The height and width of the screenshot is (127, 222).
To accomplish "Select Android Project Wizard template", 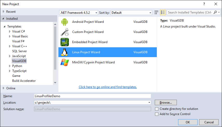I will tap(107, 22).
